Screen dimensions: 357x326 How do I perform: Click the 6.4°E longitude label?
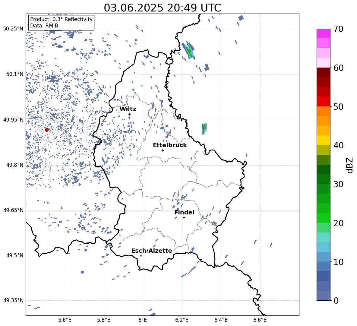pyautogui.click(x=221, y=320)
